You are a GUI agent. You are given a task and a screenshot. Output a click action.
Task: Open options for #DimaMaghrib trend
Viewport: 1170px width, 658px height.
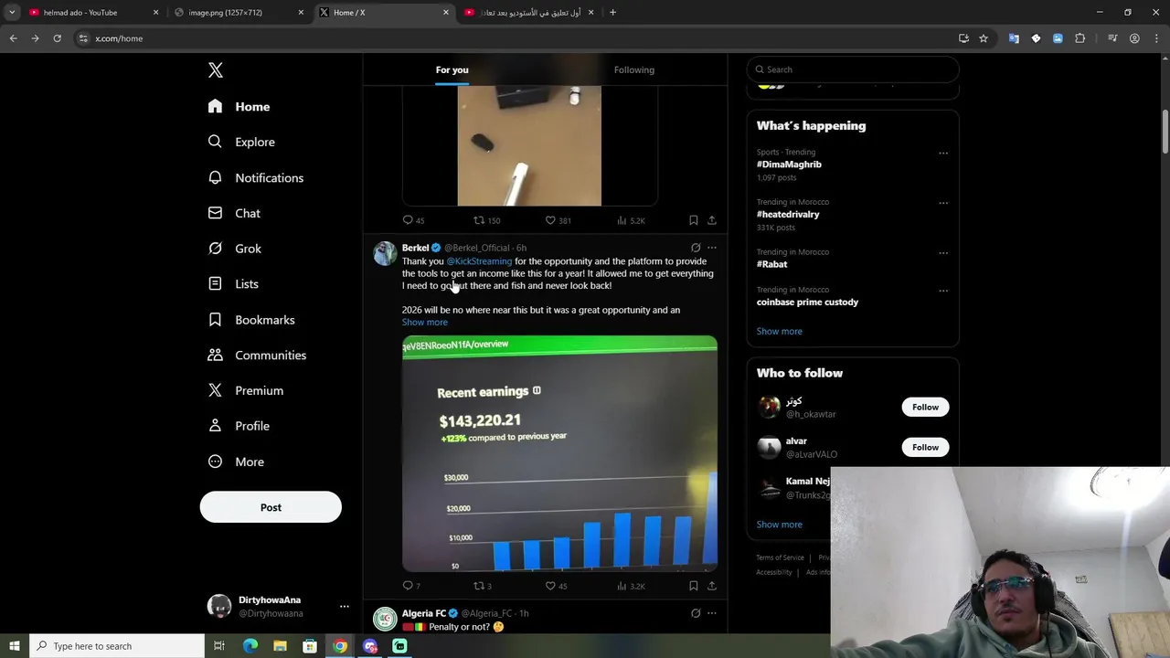[x=943, y=154]
